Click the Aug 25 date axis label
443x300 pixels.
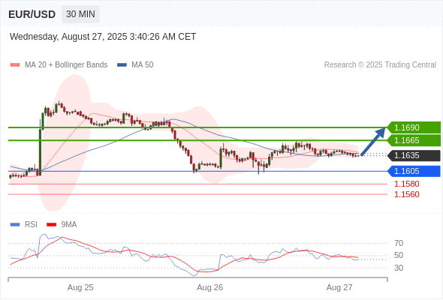80,287
